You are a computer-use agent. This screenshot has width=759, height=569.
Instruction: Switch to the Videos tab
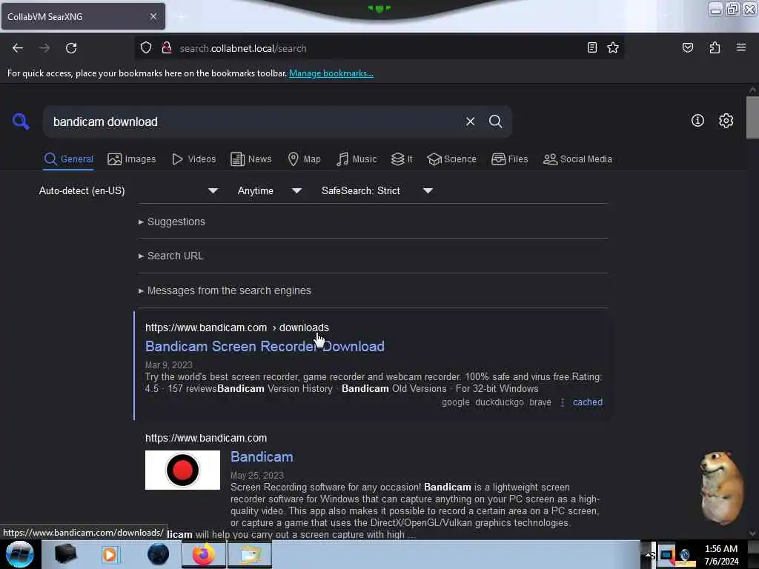[x=193, y=159]
